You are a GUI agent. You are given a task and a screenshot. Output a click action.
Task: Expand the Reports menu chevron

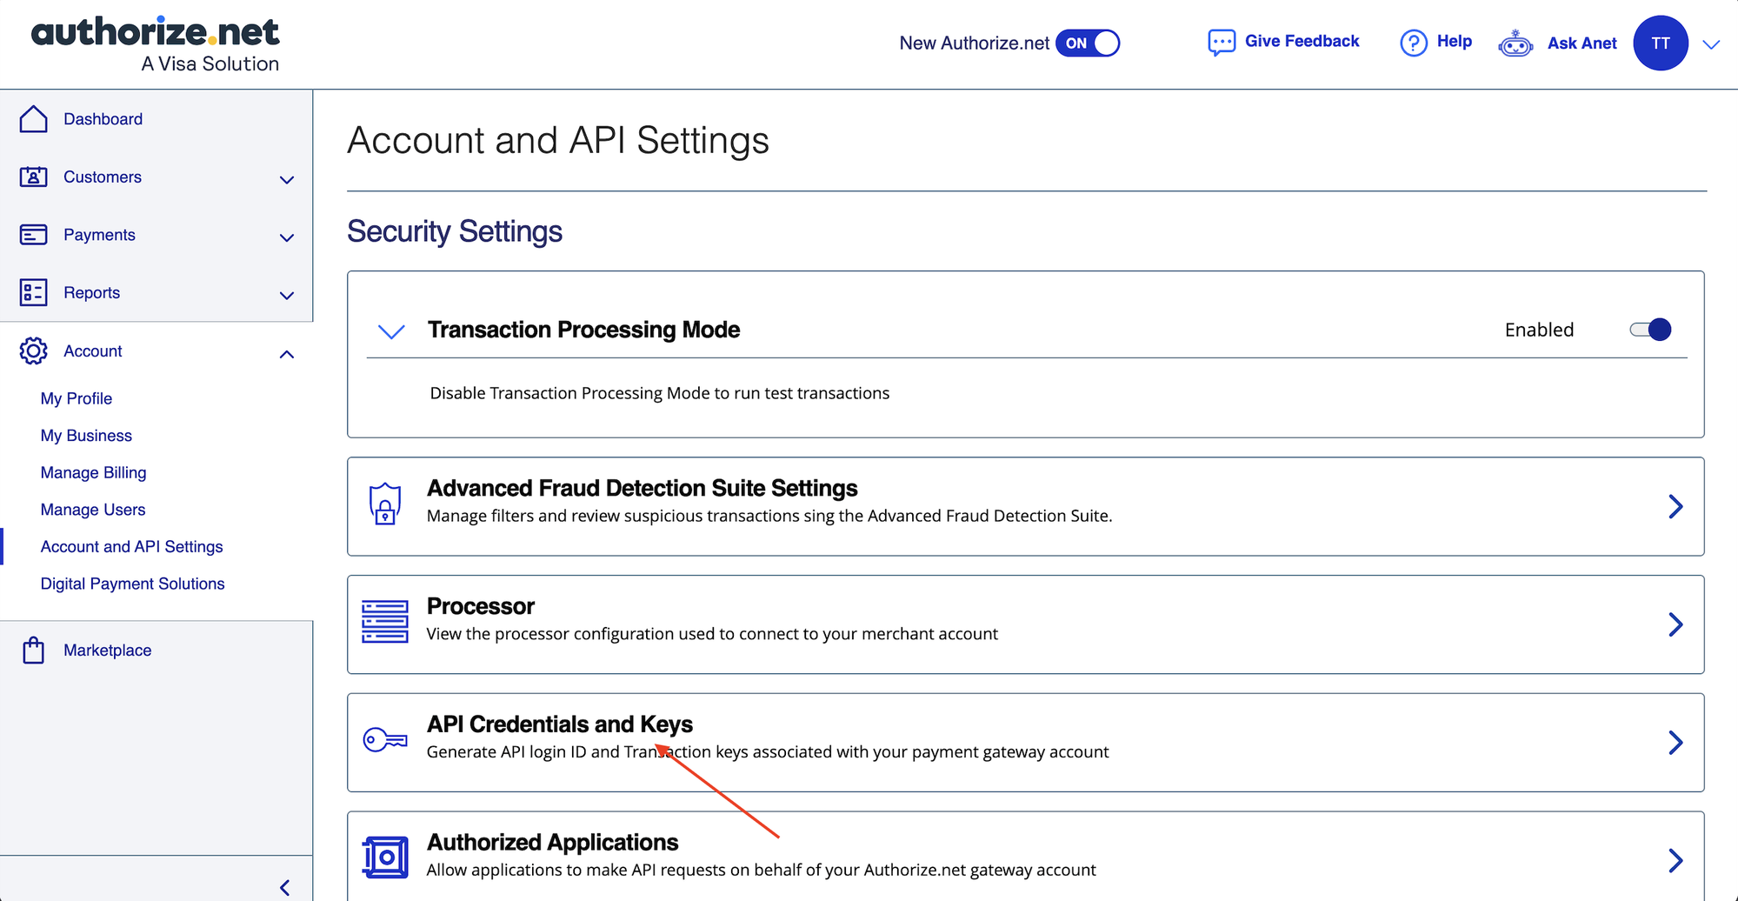[287, 296]
